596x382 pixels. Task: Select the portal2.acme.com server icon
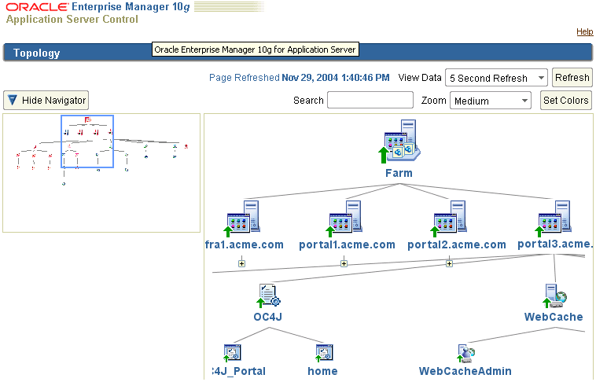[448, 219]
